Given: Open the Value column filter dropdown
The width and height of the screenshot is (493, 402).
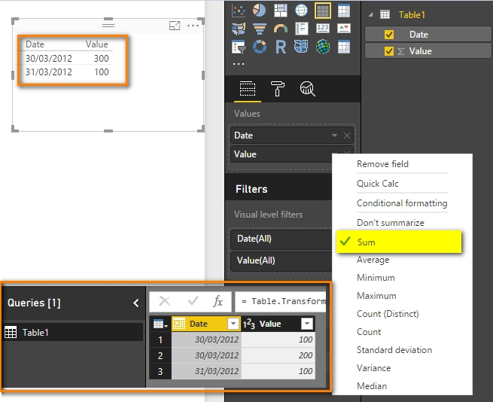Looking at the screenshot, I should 307,324.
